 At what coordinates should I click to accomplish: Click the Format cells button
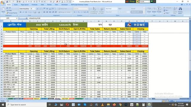pos(159,10)
